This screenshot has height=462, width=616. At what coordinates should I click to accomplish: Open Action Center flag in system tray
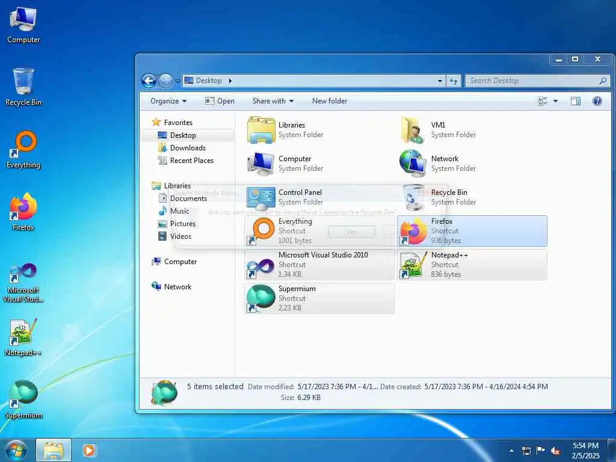[541, 451]
